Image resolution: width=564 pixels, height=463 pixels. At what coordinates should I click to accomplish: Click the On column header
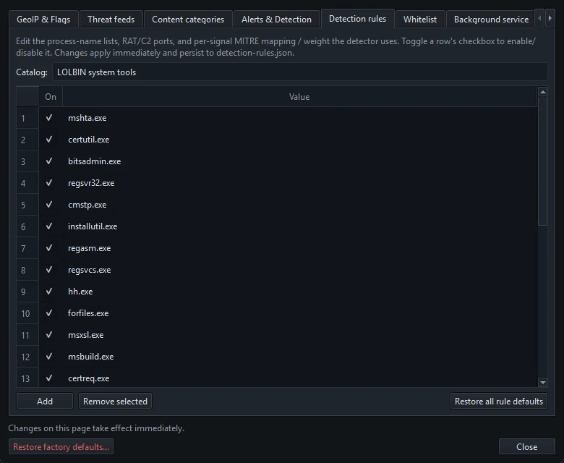(51, 96)
